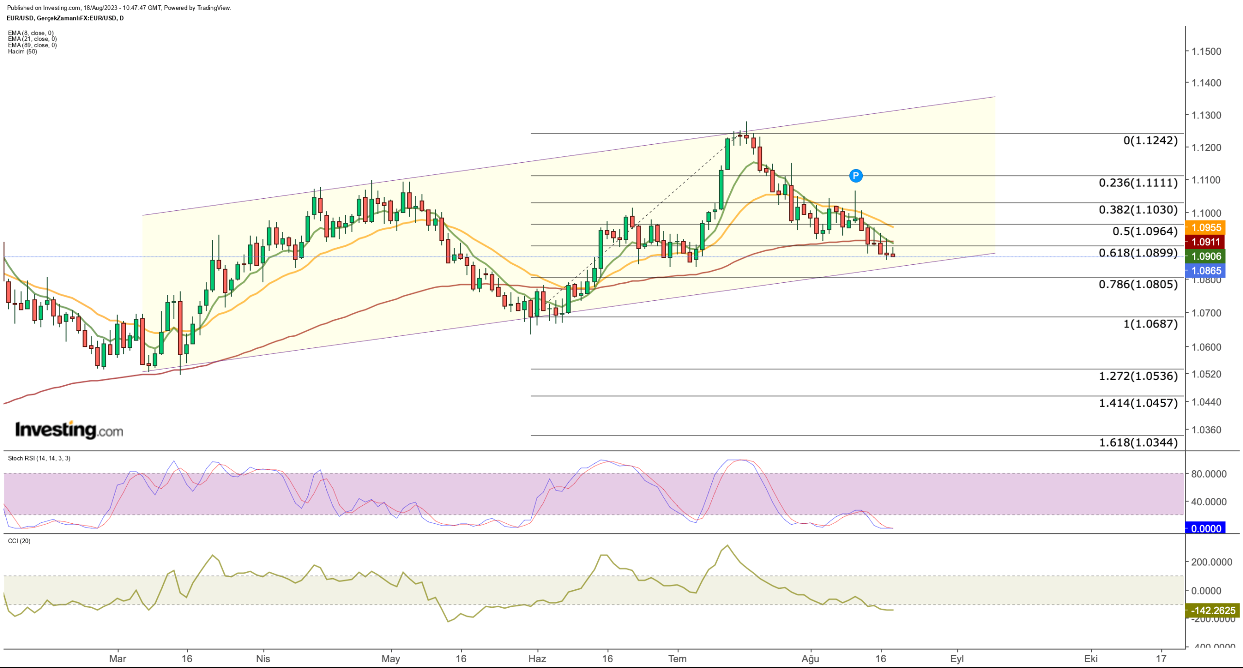Select the EMA (89, close, 0) indicator label
1243x668 pixels.
[x=32, y=45]
